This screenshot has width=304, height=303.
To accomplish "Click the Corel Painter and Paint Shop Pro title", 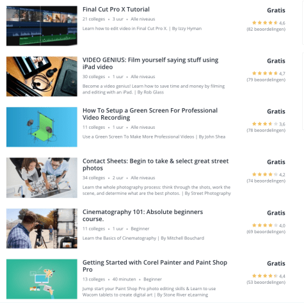I will 155,266.
